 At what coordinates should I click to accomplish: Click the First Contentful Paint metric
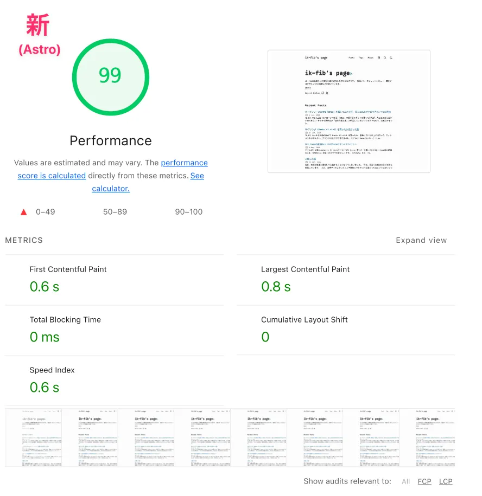pos(115,280)
